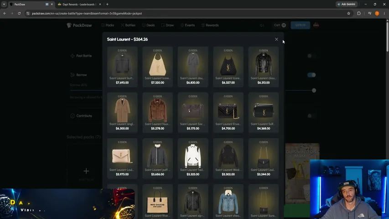Reload the page
The width and height of the screenshot is (389, 219).
click(x=19, y=13)
